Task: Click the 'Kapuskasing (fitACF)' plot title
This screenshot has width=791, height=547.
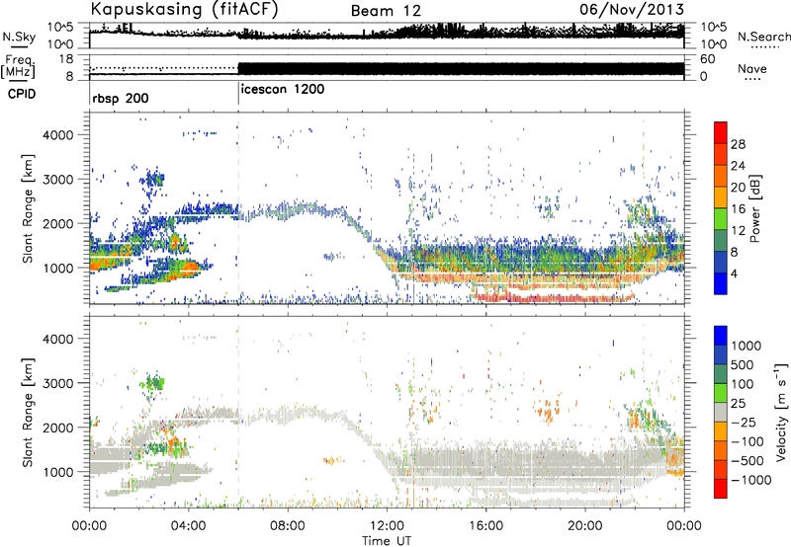Action: (184, 9)
